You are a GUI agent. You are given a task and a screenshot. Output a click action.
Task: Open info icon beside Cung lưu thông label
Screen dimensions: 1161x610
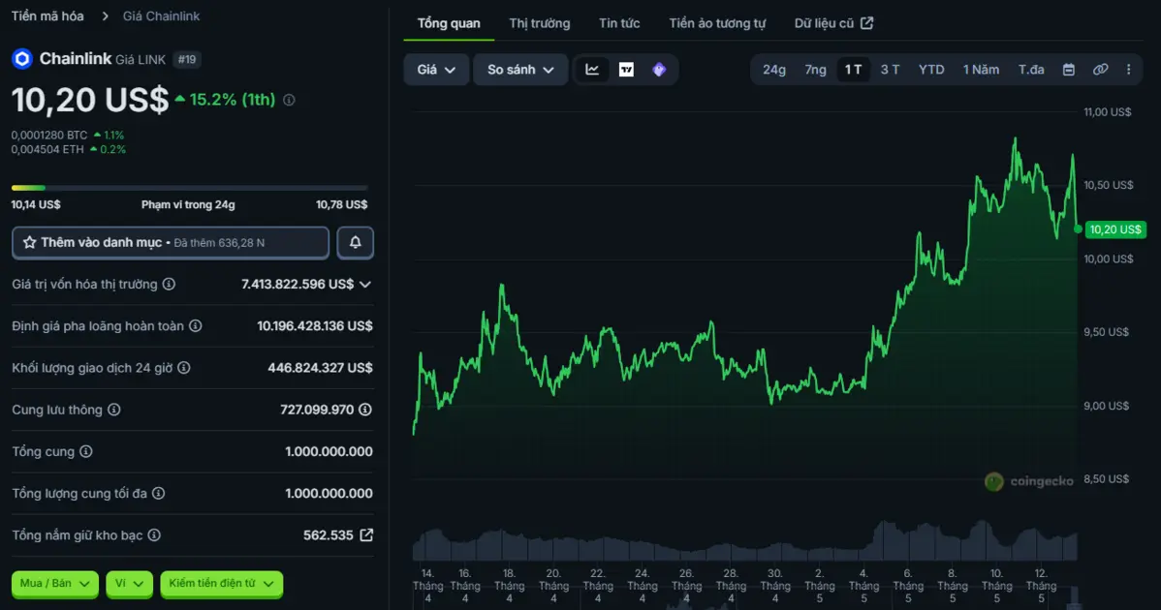[114, 410]
